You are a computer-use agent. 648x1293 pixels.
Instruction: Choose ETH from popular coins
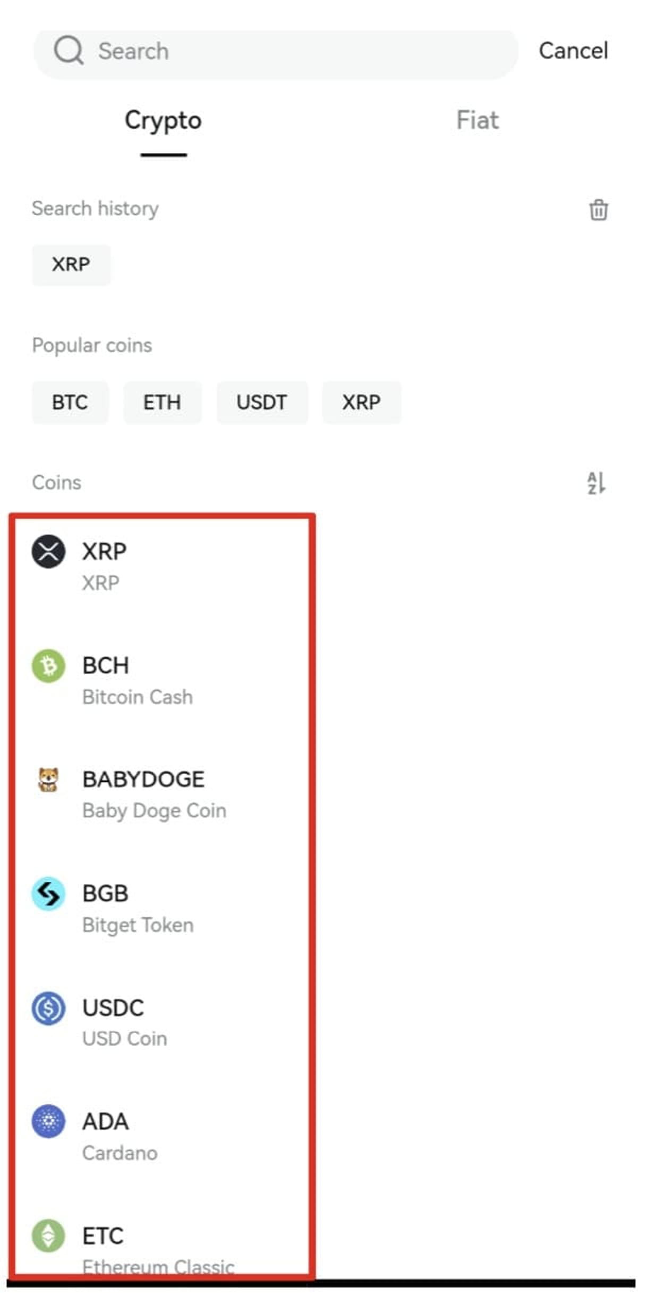pyautogui.click(x=163, y=403)
